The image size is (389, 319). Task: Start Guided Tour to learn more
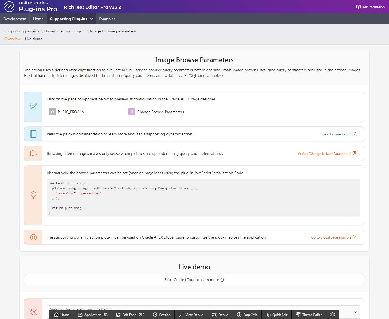[x=194, y=280]
